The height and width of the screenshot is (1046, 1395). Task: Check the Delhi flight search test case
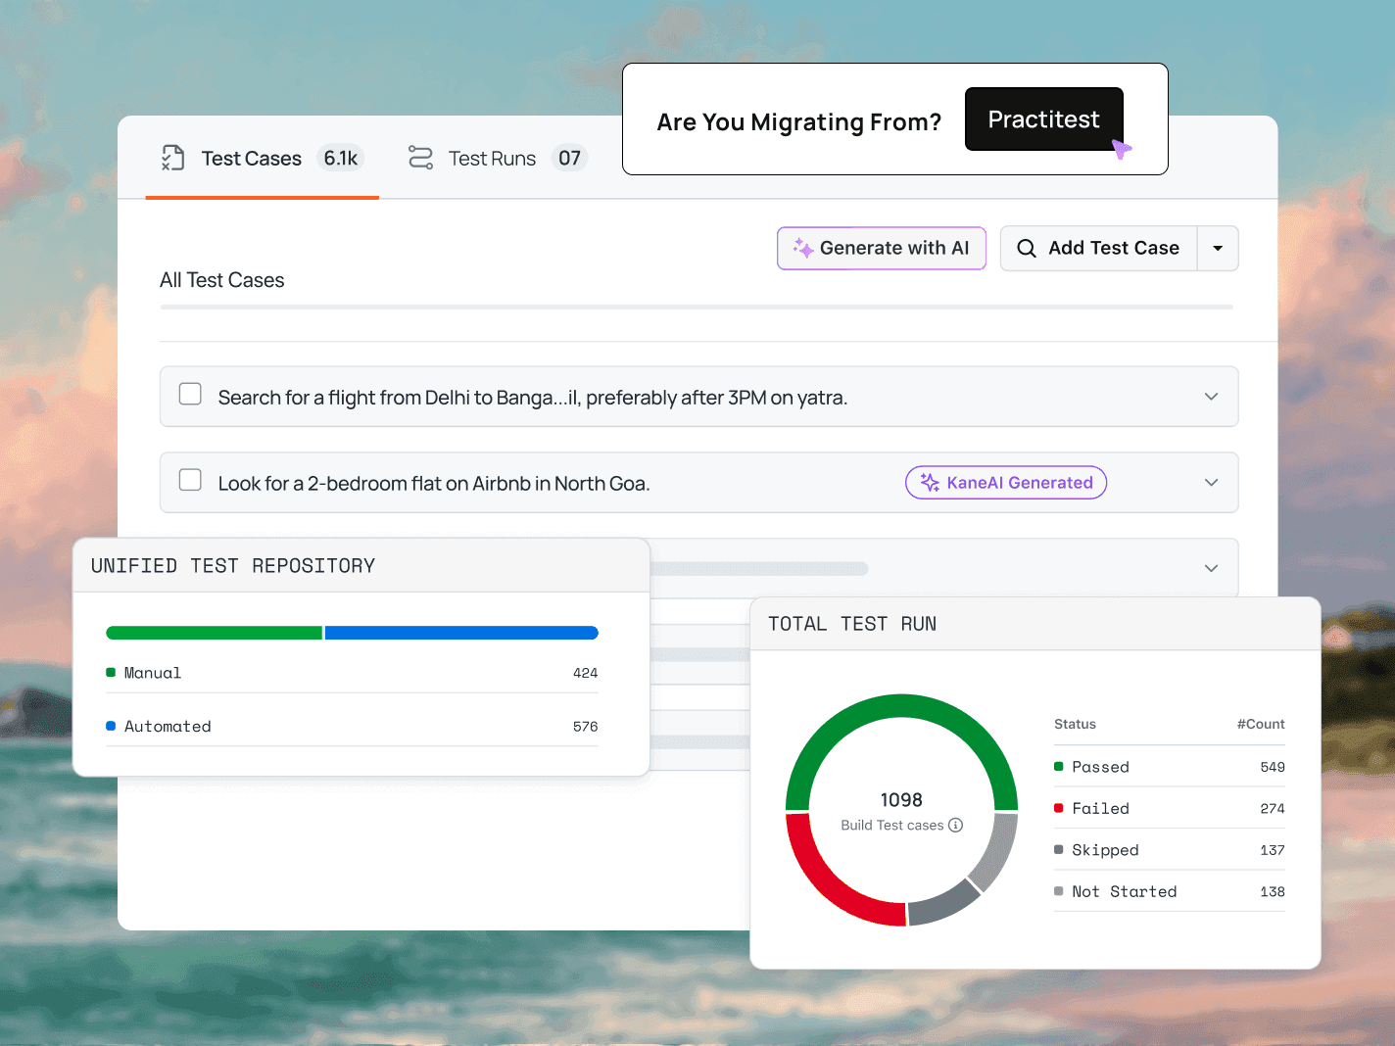(x=190, y=394)
